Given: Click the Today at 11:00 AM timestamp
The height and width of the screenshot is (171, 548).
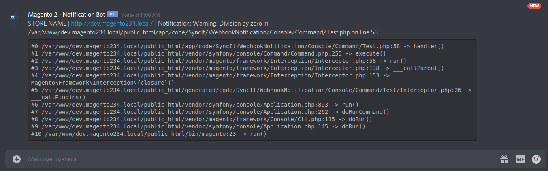Looking at the screenshot, I should [x=141, y=15].
